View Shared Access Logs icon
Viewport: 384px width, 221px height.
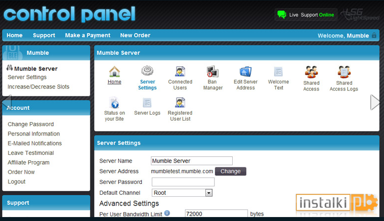(x=344, y=72)
